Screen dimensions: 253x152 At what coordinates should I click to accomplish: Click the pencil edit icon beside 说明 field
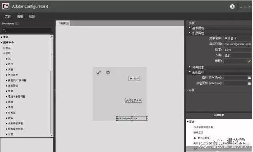[x=249, y=61]
